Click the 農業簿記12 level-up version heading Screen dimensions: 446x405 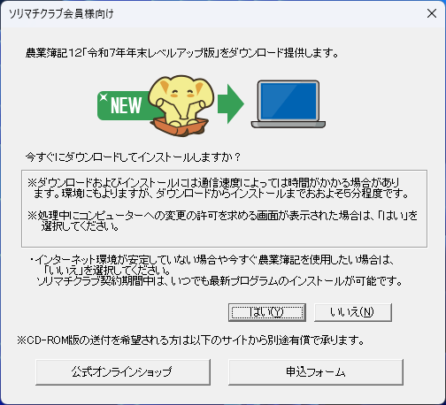point(181,53)
